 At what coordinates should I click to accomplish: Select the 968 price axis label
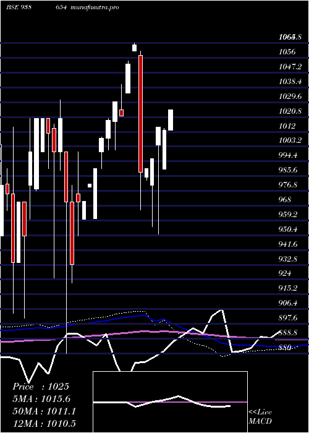[x=285, y=199]
